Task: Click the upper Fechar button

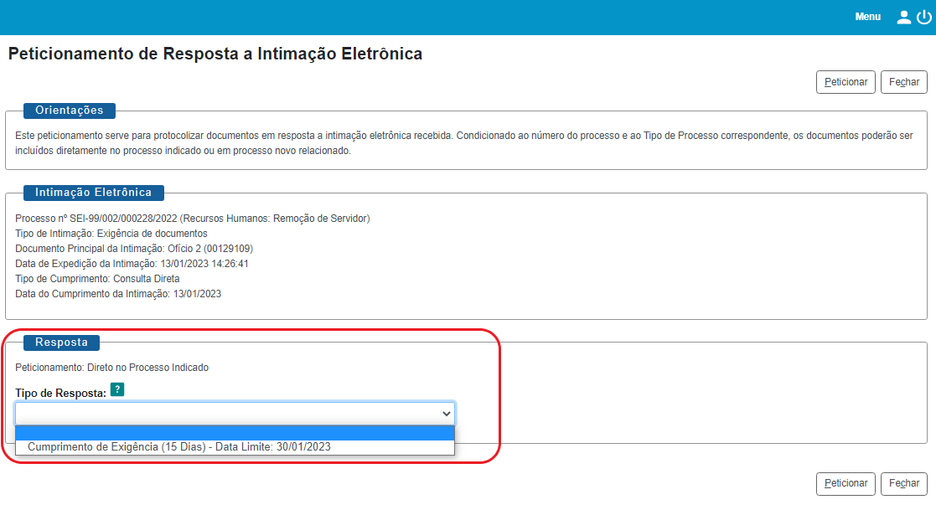Action: (x=903, y=82)
